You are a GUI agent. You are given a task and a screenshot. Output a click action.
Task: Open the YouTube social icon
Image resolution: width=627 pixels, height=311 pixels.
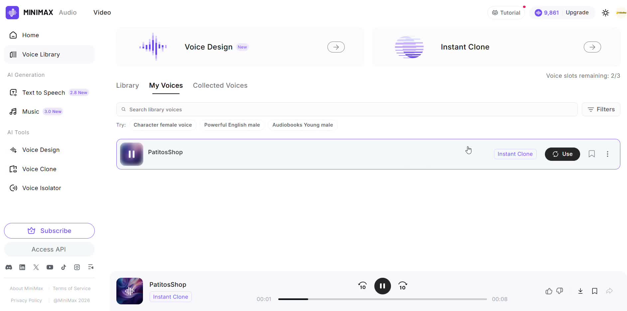[x=50, y=267]
